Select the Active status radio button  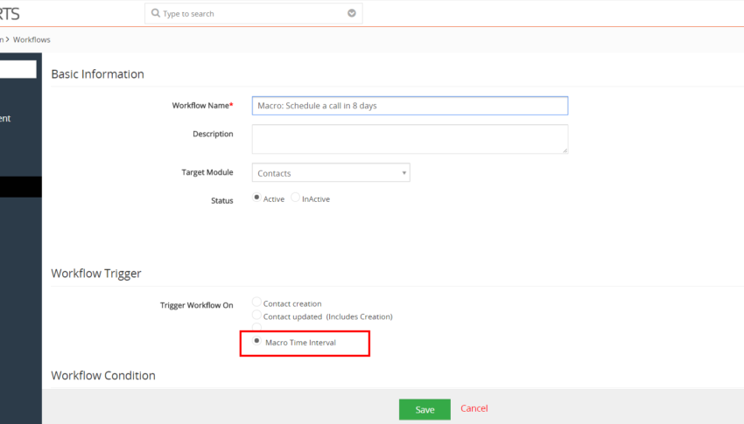point(256,197)
